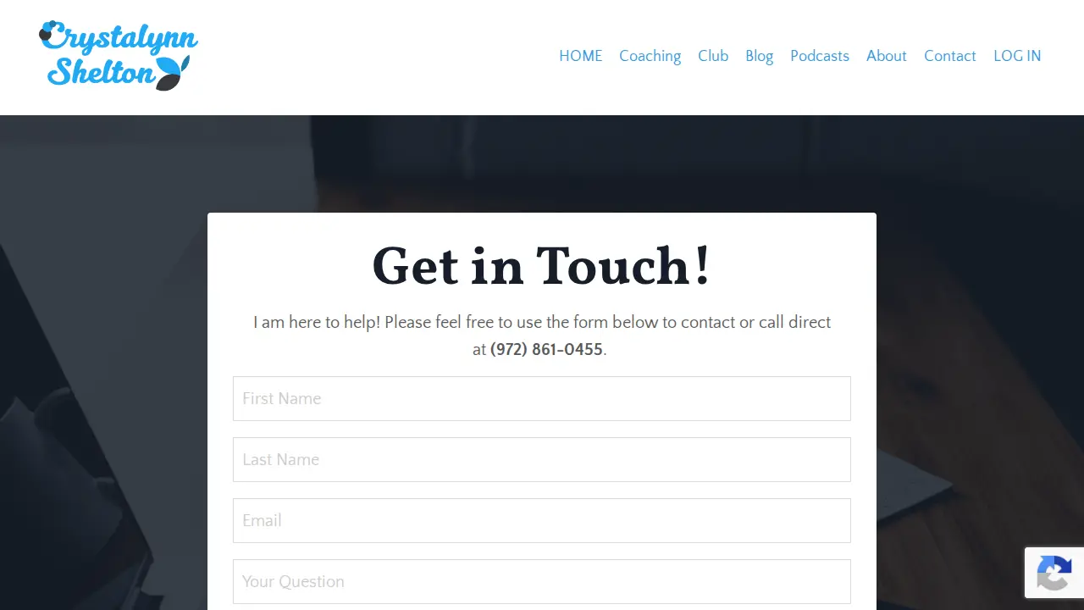Click the "Get in Touch!" heading
Image resolution: width=1084 pixels, height=610 pixels.
point(542,265)
